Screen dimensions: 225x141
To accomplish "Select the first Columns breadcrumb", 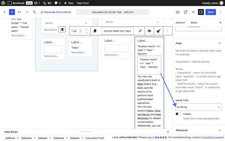I will click(26, 138).
